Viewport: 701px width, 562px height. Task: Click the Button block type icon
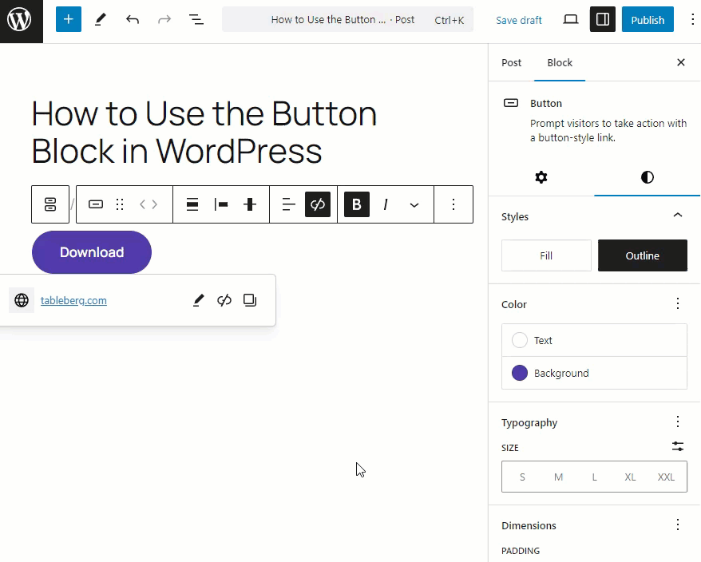[x=96, y=204]
